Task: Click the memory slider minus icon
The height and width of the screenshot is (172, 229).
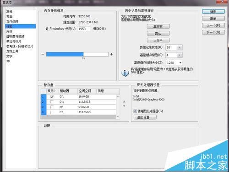Action: pyautogui.click(x=43, y=54)
